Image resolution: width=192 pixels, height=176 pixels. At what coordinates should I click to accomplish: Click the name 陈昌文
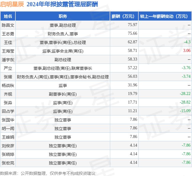pos(8,25)
